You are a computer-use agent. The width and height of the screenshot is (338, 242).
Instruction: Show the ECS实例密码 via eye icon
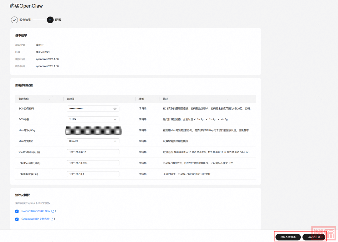[x=115, y=109]
